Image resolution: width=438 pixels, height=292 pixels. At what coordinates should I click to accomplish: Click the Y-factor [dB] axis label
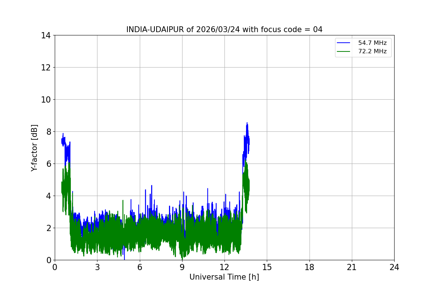(34, 148)
